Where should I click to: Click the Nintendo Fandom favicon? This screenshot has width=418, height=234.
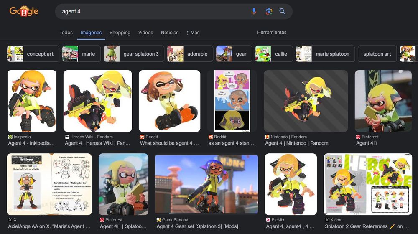click(267, 137)
